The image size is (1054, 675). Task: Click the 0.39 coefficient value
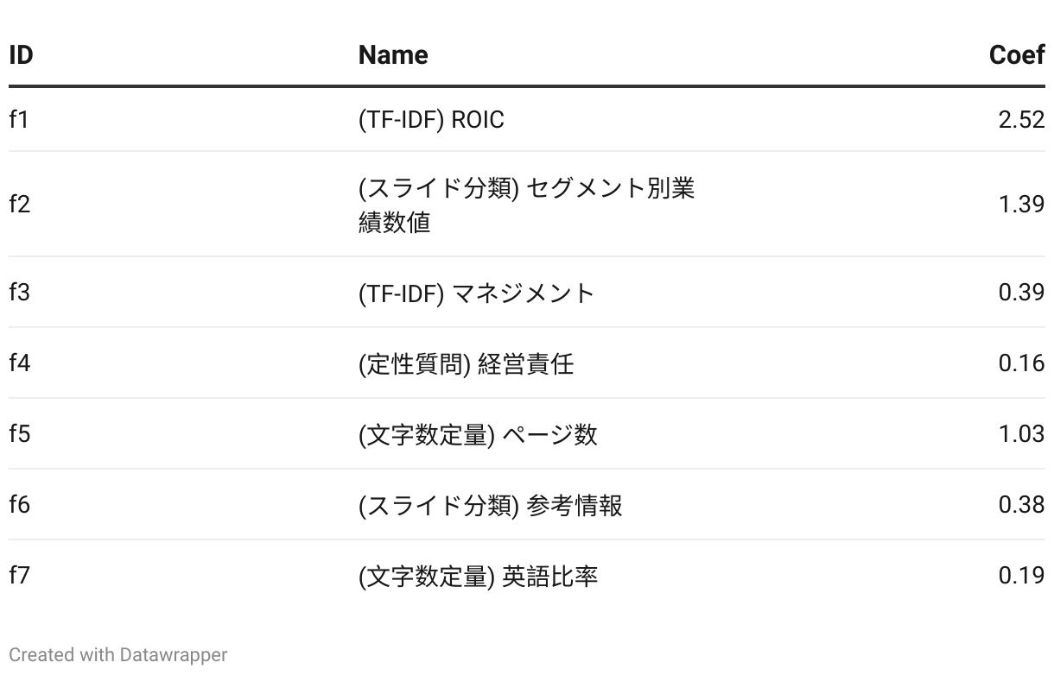coord(1021,293)
